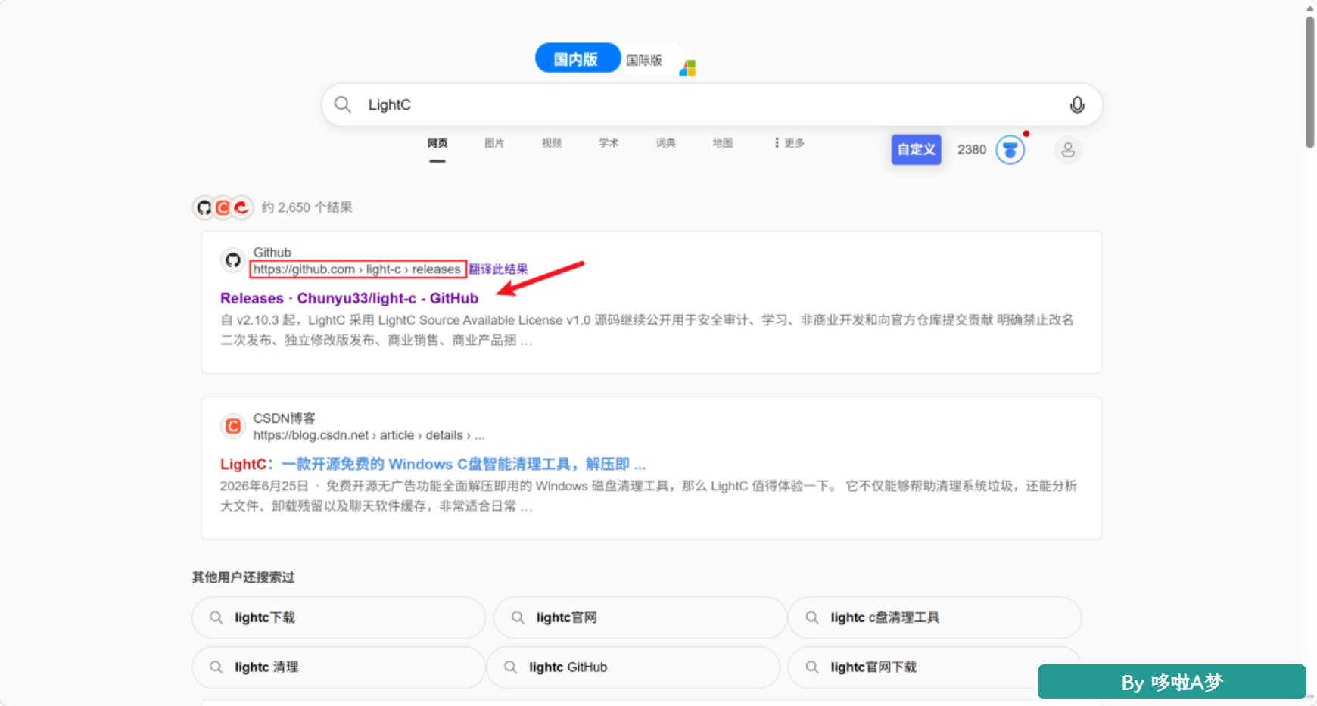Select the 图片 tab

pyautogui.click(x=494, y=143)
